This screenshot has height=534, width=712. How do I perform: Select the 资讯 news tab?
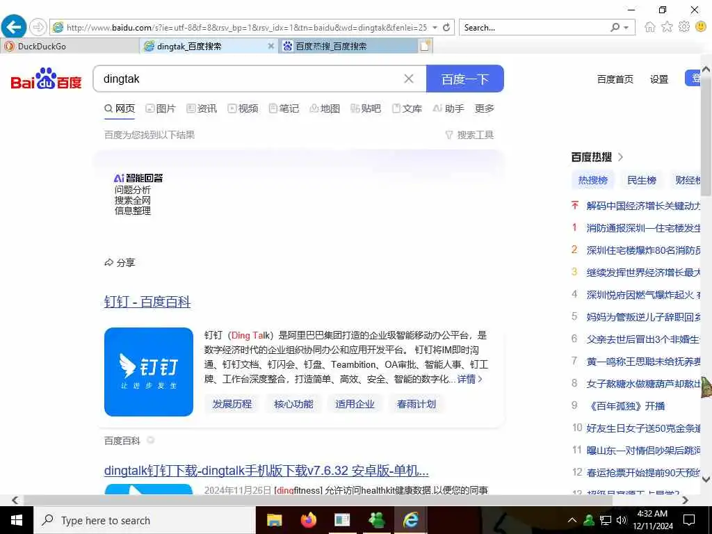202,108
